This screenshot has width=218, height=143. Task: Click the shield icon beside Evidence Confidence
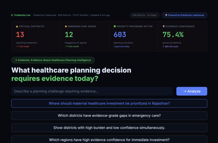(x=164, y=26)
